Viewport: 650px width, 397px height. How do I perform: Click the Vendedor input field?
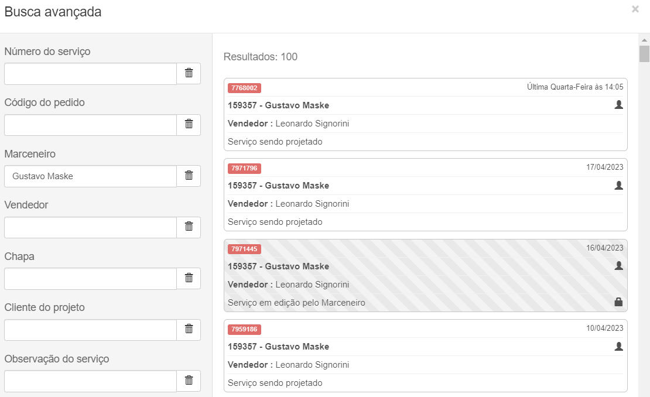pos(90,227)
